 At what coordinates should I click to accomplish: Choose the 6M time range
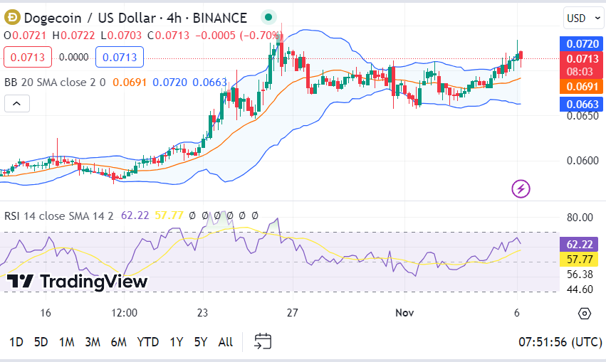pyautogui.click(x=118, y=342)
